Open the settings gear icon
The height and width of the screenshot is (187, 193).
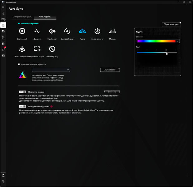pyautogui.click(x=3, y=181)
